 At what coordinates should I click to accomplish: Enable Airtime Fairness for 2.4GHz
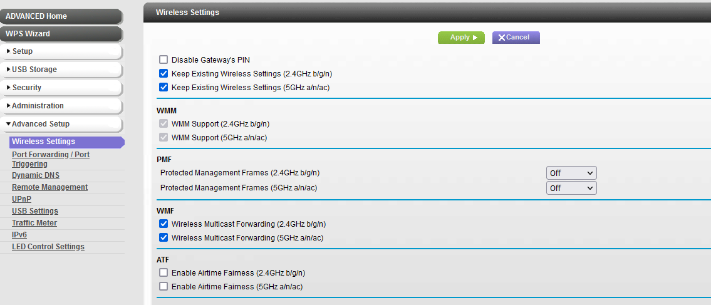163,273
